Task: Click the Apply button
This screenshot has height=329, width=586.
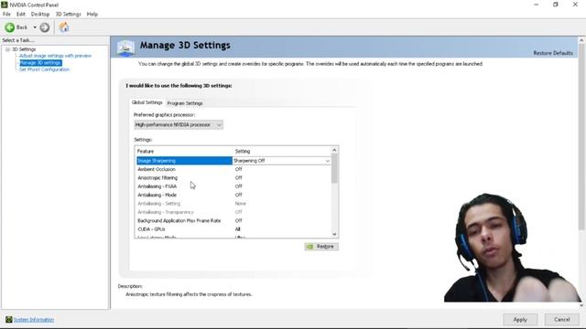Action: [x=520, y=320]
